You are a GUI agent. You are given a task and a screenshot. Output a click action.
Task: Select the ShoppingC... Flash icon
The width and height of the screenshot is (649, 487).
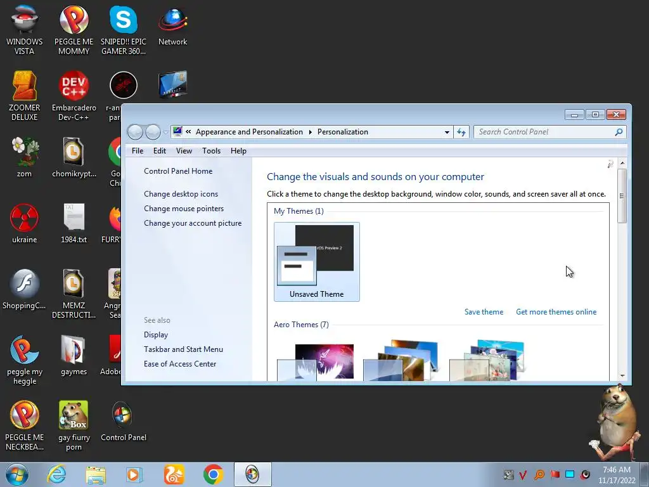pos(25,289)
